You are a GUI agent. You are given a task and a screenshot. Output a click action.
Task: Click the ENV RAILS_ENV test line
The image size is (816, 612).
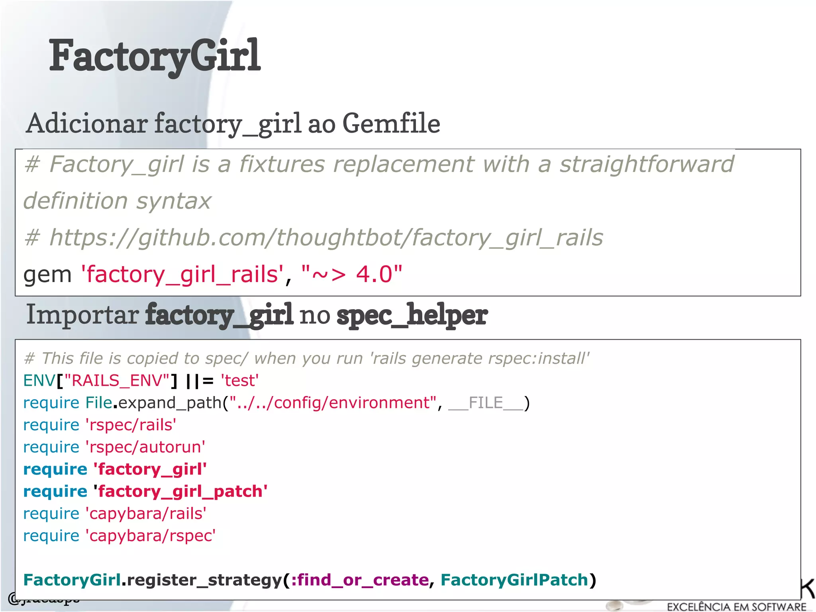[141, 381]
